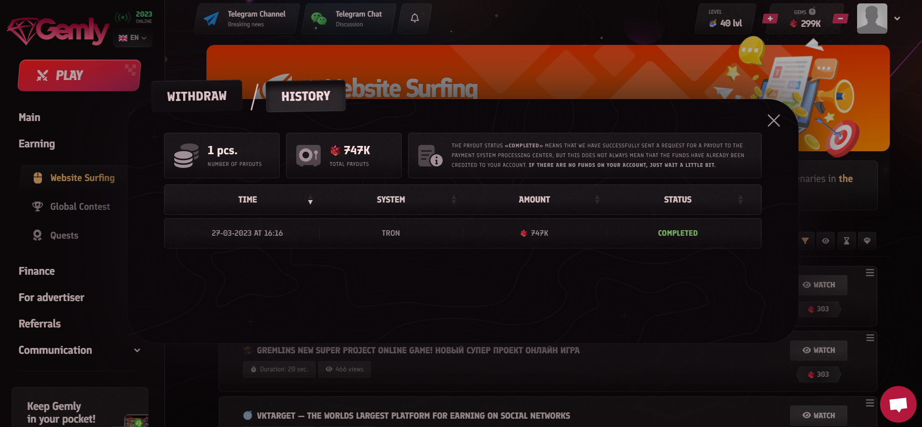Click the minus button to withdraw gems

840,19
